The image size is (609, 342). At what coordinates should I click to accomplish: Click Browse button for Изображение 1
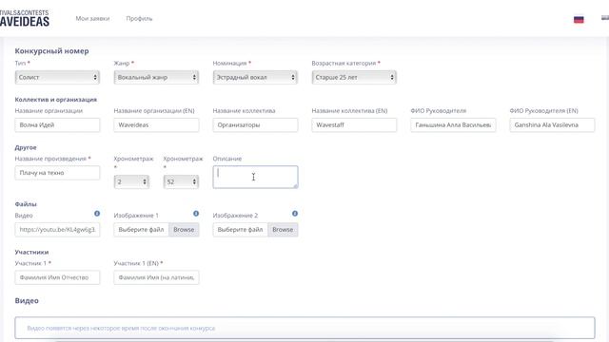point(184,230)
